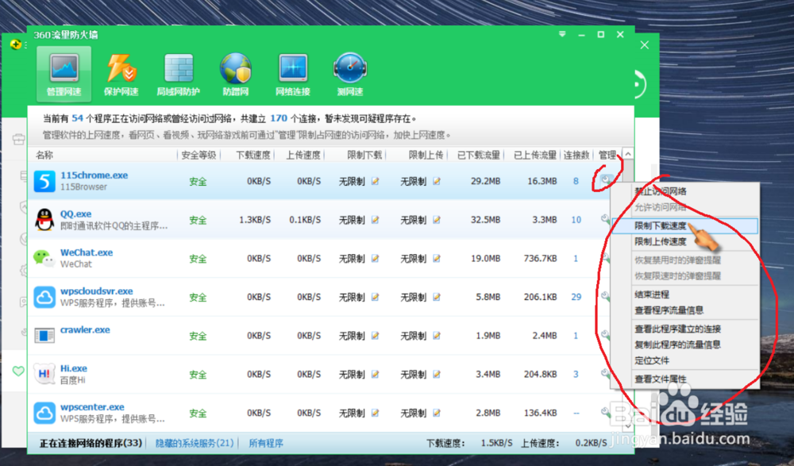Edit upload limit for WeChat.exe

click(437, 258)
